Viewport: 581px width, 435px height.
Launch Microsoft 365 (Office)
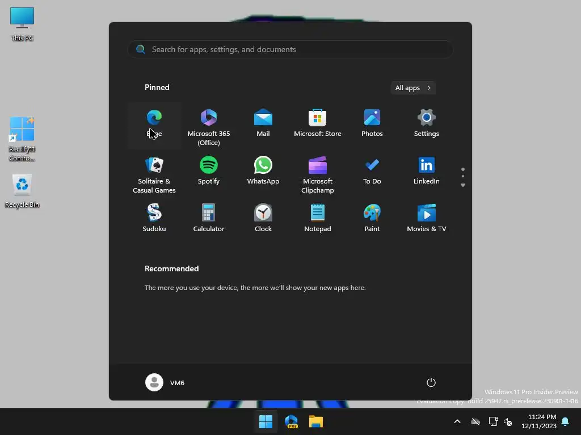click(209, 125)
